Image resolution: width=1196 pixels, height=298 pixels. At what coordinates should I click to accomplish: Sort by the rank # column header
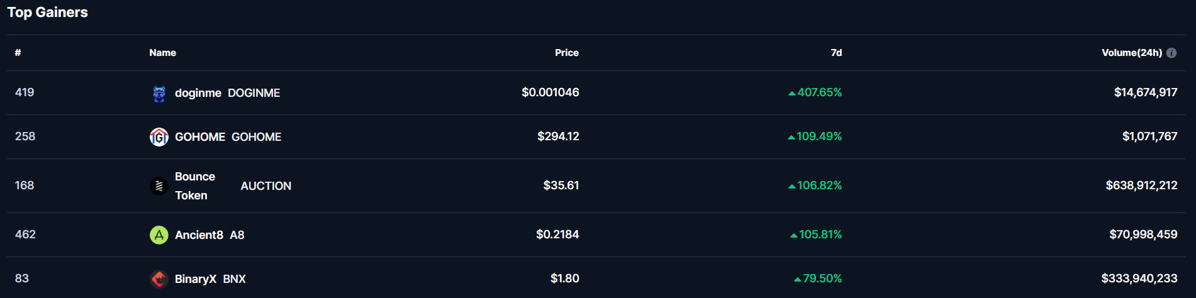[18, 53]
